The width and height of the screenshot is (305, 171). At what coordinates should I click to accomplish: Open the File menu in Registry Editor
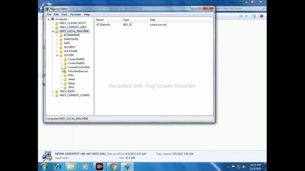tap(49, 15)
